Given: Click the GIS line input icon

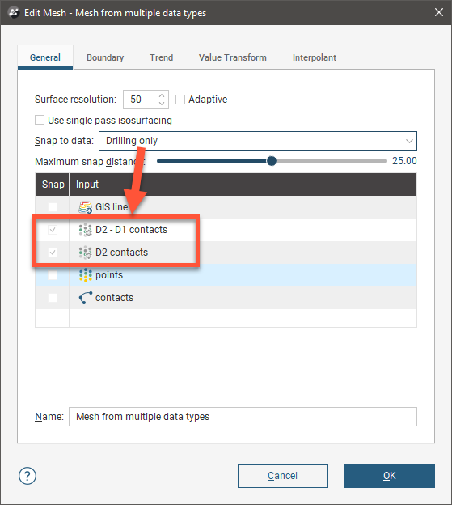Looking at the screenshot, I should [85, 207].
